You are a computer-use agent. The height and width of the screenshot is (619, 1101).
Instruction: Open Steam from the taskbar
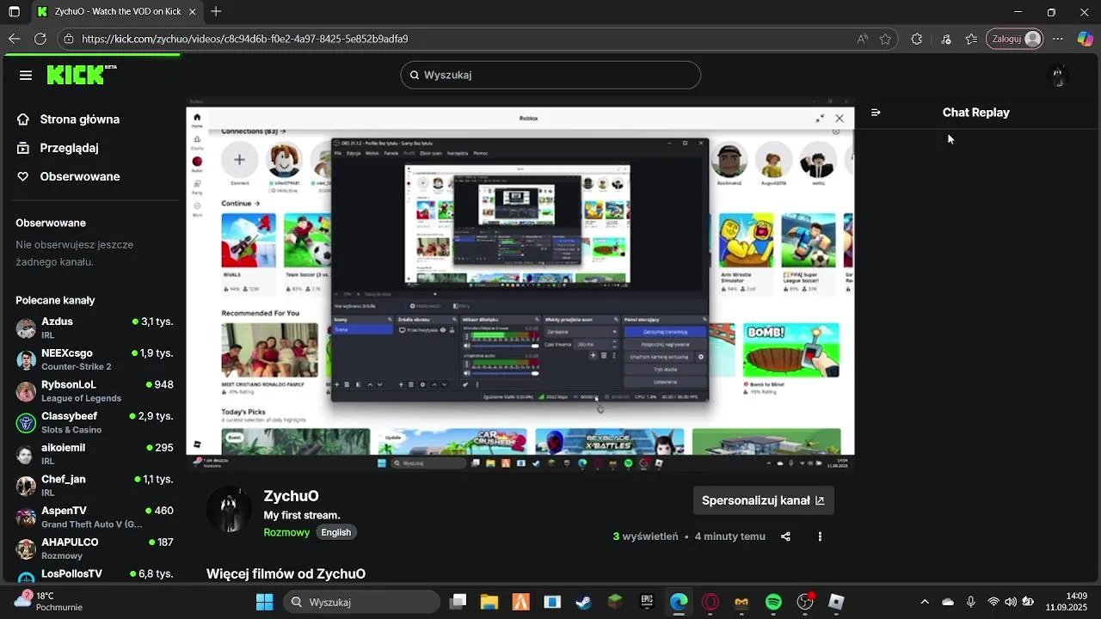pyautogui.click(x=584, y=602)
